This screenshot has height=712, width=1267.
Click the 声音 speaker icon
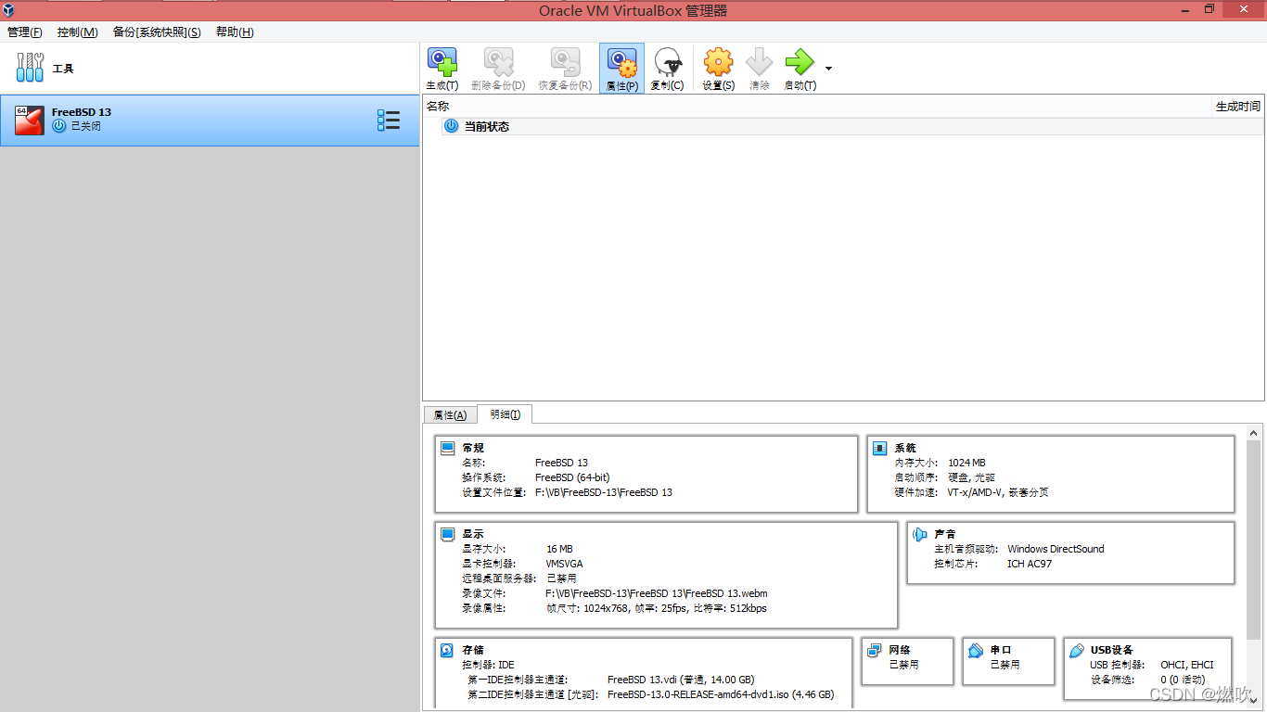click(920, 534)
